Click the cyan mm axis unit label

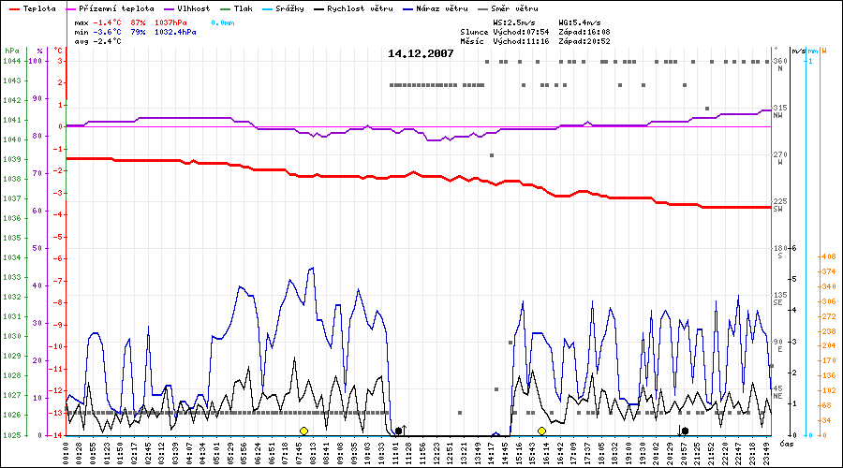pyautogui.click(x=812, y=51)
